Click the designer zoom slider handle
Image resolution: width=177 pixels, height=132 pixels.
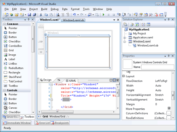click(x=41, y=42)
